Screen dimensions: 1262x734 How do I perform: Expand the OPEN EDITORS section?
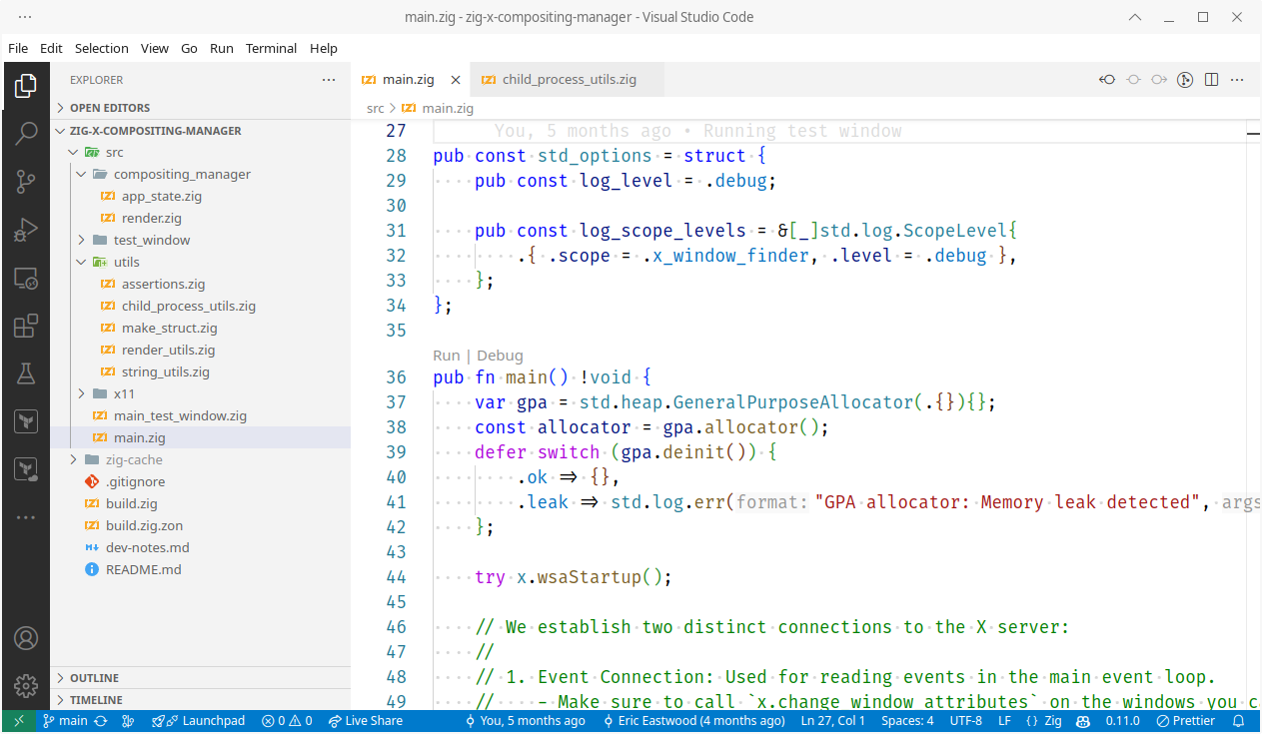pos(200,108)
